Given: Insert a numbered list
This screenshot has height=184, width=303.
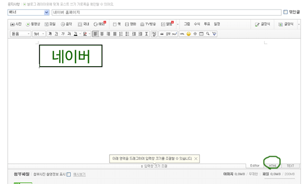Looking at the screenshot, I should coord(121,34).
